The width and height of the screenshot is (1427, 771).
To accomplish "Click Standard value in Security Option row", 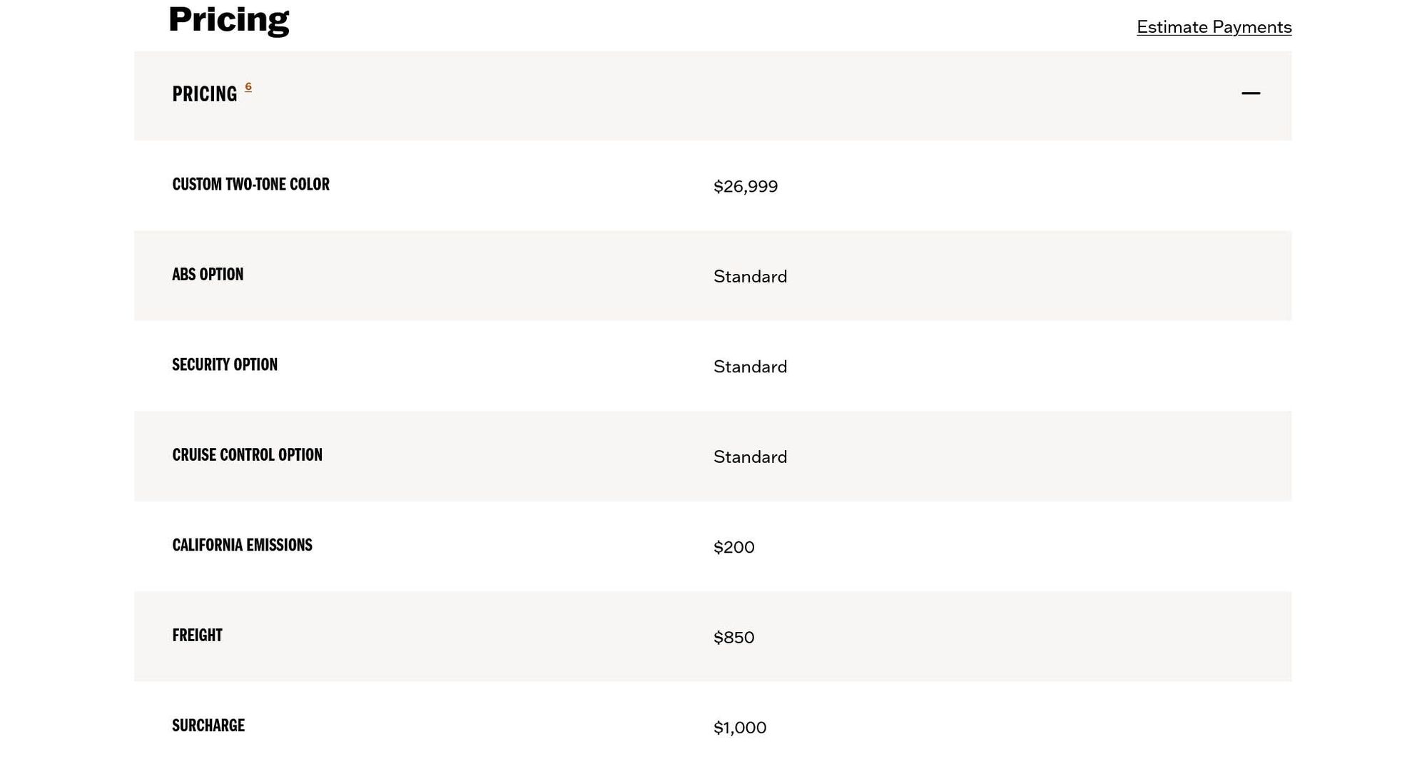I will point(750,367).
